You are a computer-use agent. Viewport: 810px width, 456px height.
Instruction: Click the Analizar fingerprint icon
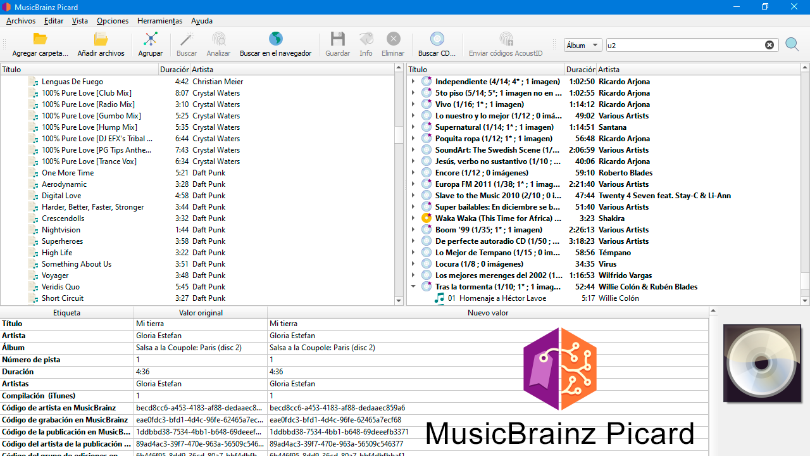tap(218, 39)
